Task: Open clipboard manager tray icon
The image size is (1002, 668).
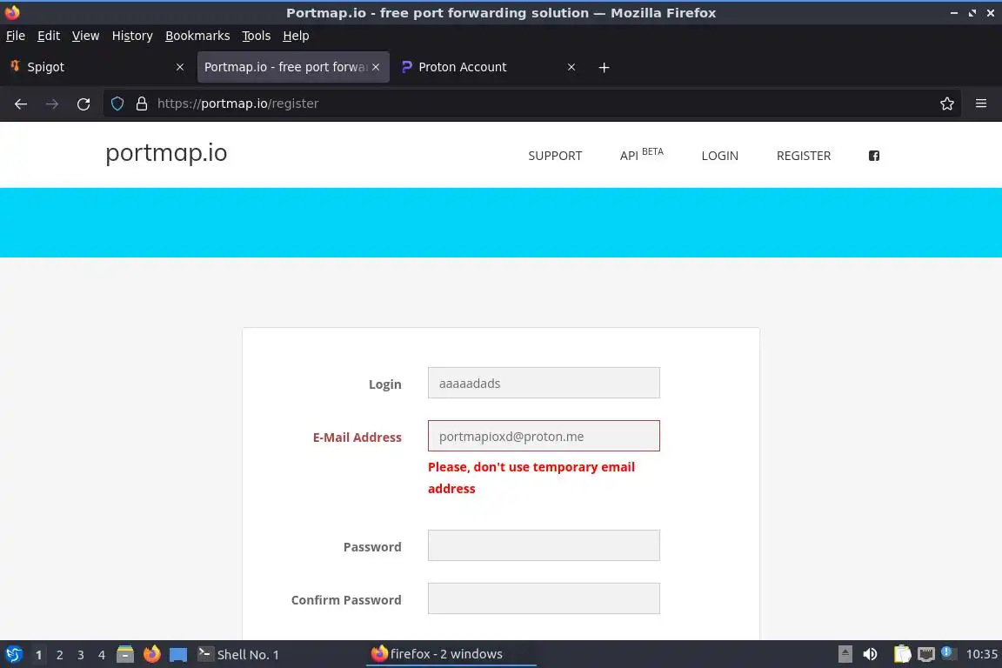Action: [x=902, y=655]
